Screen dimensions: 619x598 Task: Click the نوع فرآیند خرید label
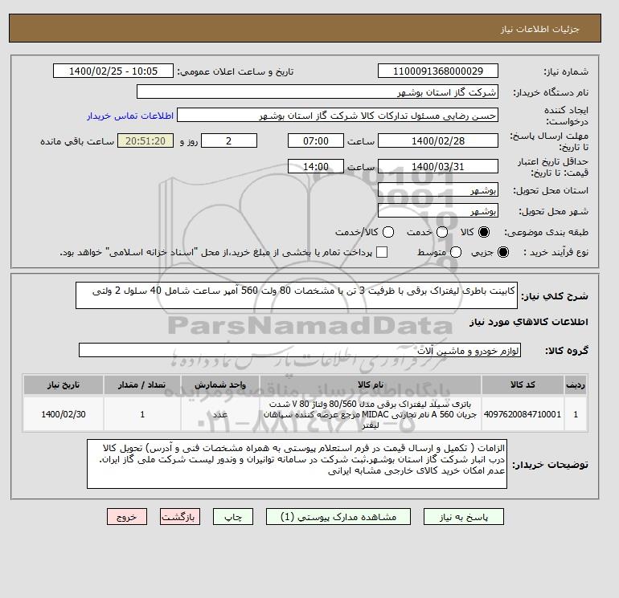click(x=555, y=252)
